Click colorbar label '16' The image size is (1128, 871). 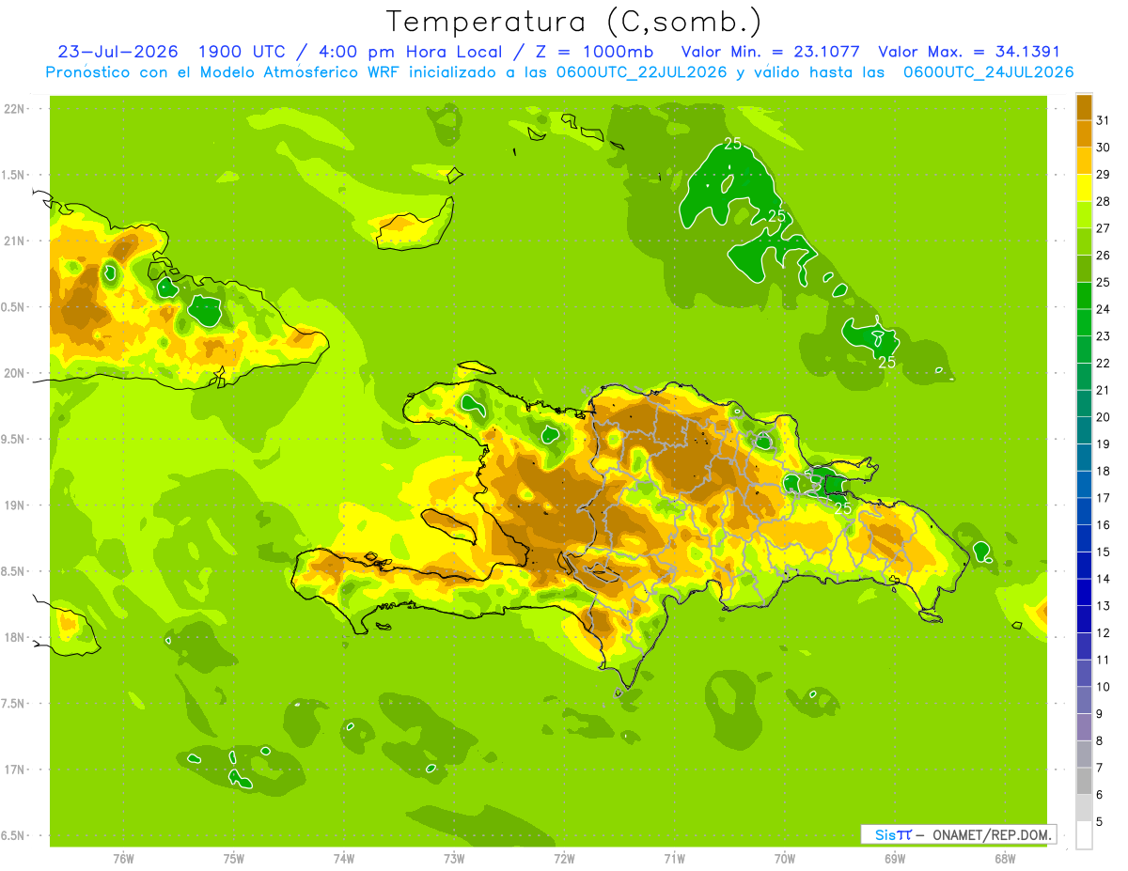coord(1104,525)
